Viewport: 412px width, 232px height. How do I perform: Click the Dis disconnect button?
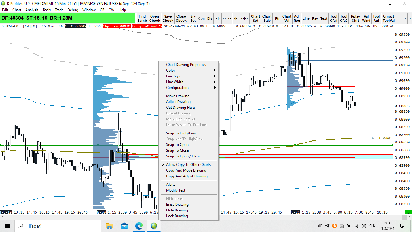(210, 18)
